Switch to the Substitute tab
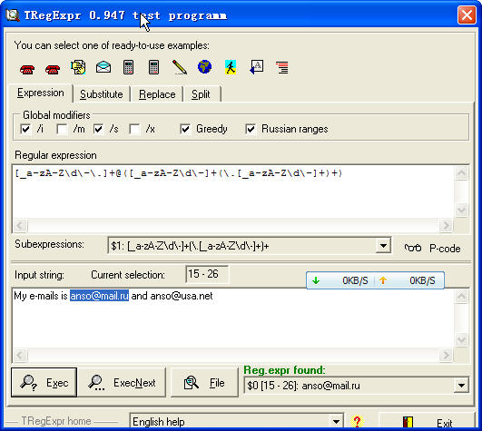 (x=102, y=94)
